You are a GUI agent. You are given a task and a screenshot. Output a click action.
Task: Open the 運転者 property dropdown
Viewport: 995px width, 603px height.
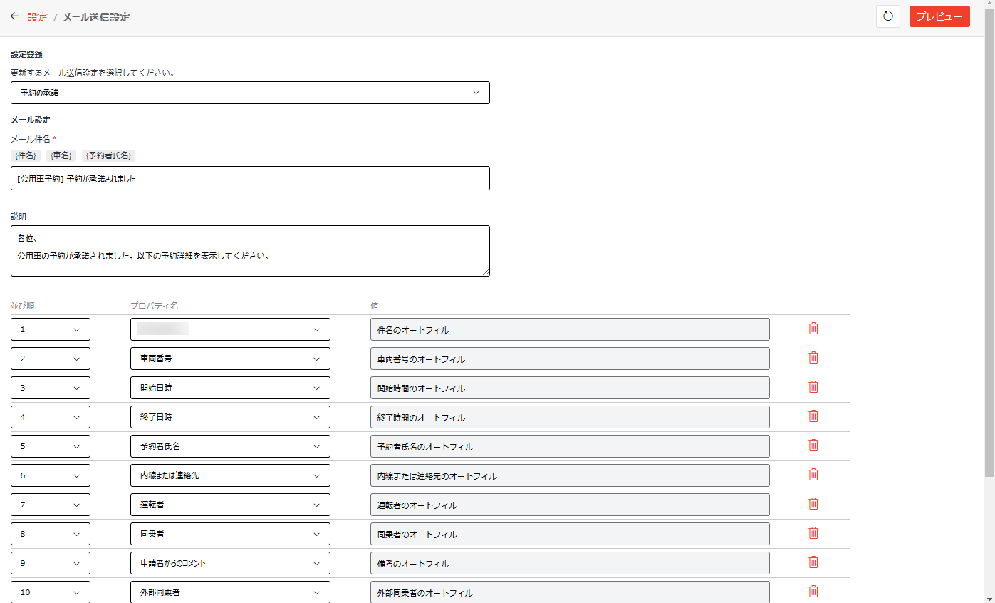tap(230, 505)
